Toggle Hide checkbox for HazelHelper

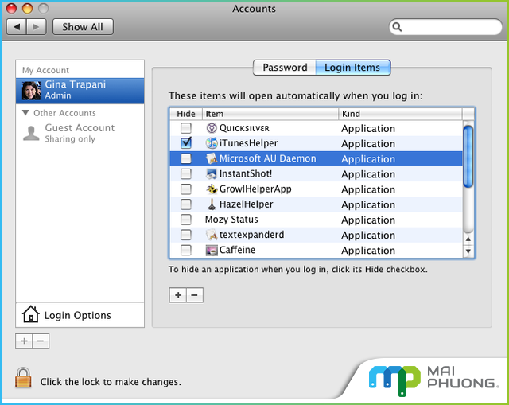pos(185,204)
